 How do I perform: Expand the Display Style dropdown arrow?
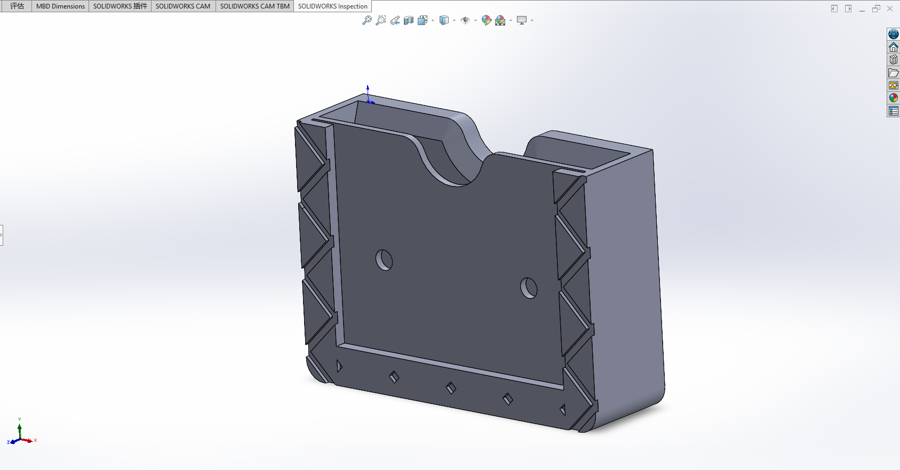454,21
